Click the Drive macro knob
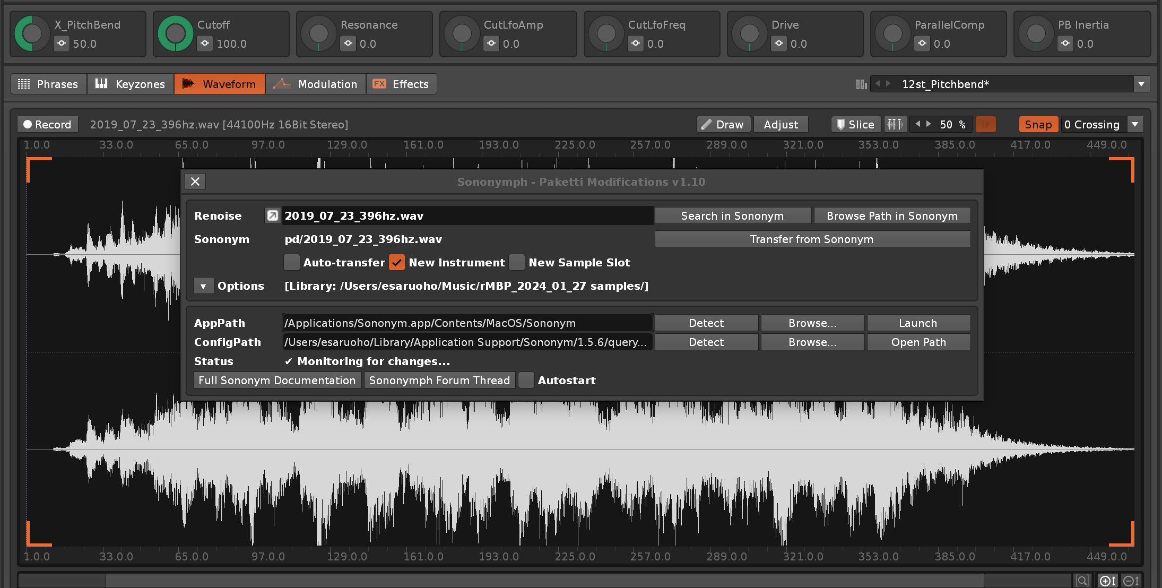This screenshot has width=1162, height=588. pyautogui.click(x=749, y=33)
